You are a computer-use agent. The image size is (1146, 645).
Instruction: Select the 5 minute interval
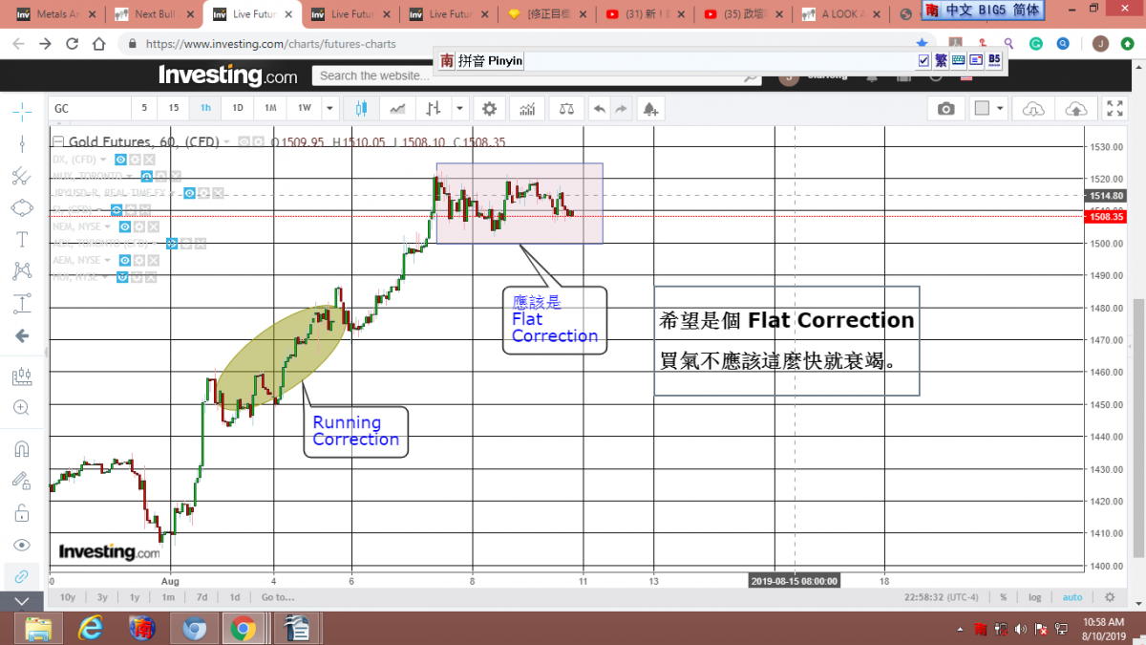144,108
